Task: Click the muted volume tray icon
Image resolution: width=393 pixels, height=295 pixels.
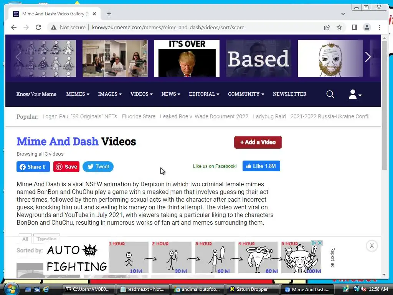Action: click(364, 289)
